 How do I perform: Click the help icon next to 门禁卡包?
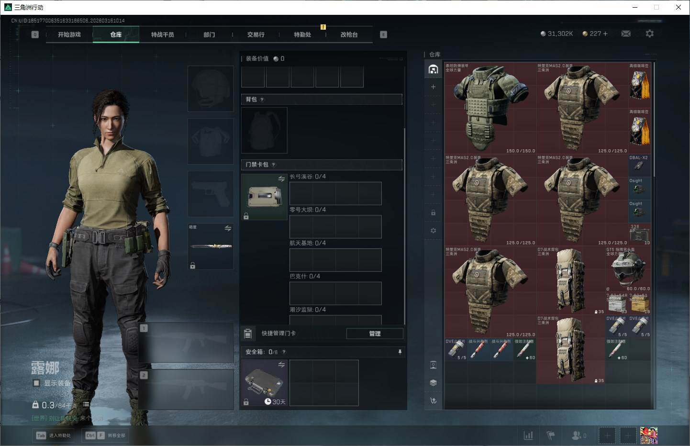[273, 165]
